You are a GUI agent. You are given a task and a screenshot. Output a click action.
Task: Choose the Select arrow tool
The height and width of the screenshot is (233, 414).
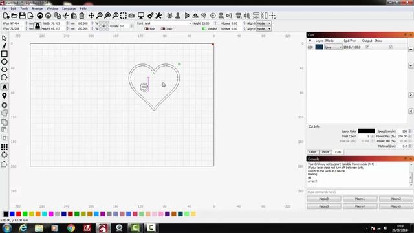5,38
